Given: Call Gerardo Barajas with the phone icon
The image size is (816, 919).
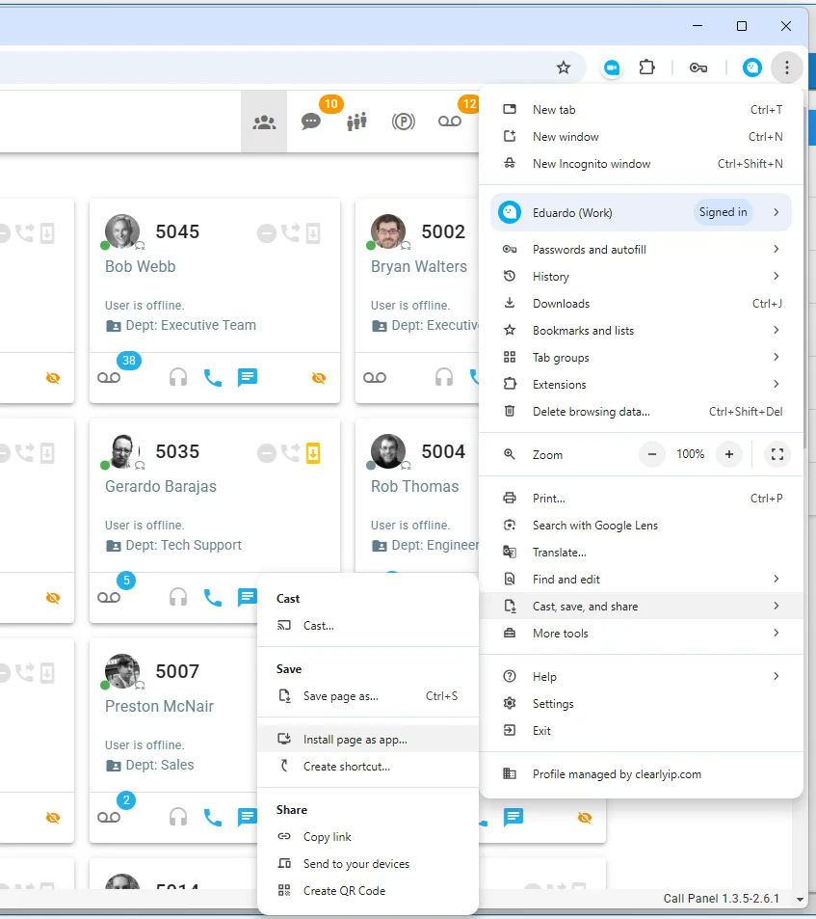Looking at the screenshot, I should [x=213, y=597].
